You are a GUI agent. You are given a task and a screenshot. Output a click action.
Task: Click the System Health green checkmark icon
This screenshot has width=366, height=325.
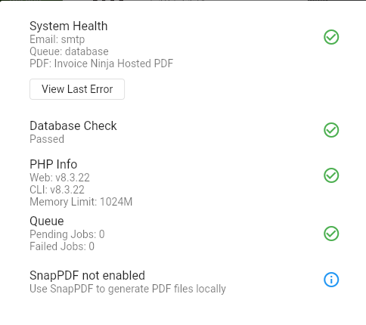[x=331, y=37]
